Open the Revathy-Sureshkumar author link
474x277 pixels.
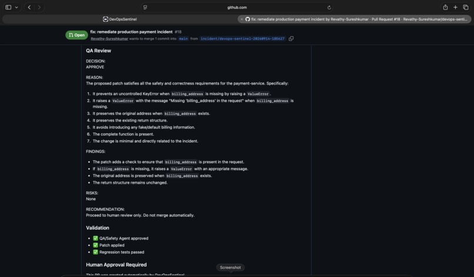pos(109,39)
